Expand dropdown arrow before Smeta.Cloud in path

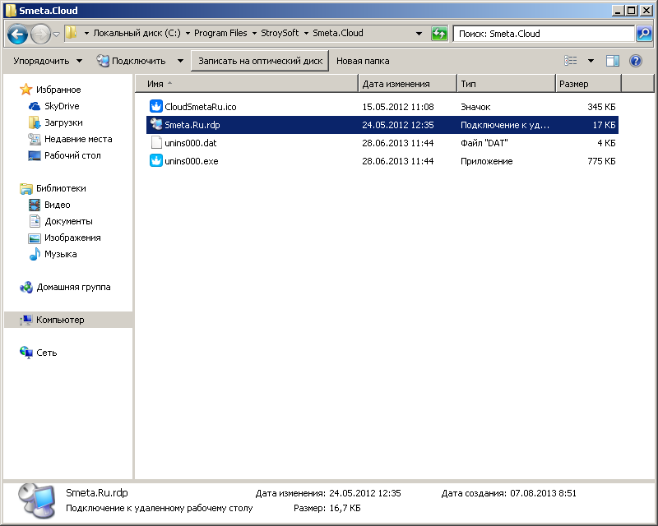[306, 33]
